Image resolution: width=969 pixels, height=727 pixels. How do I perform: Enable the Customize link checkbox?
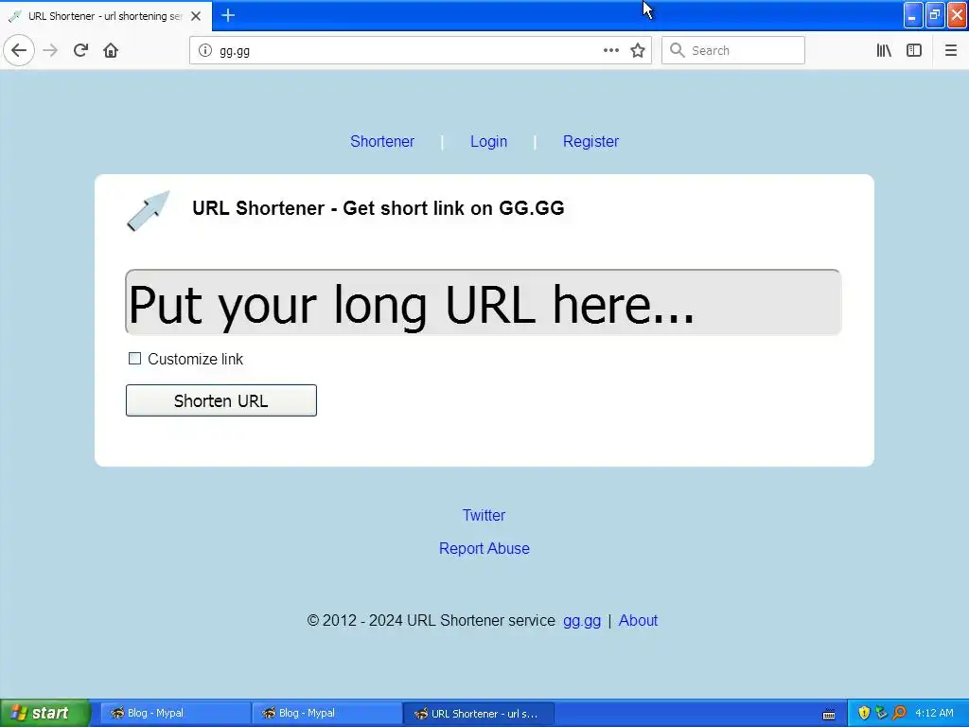[134, 359]
